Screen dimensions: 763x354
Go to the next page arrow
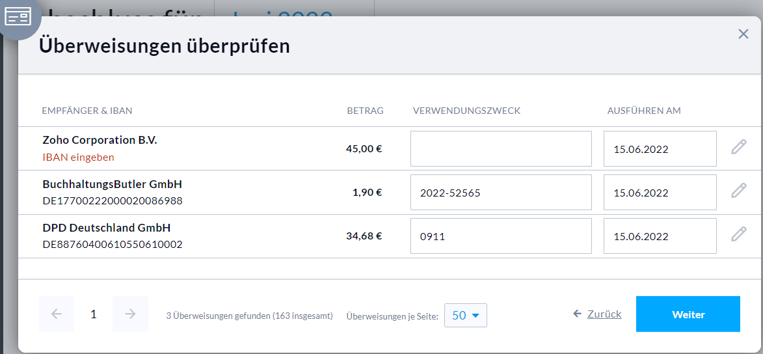[130, 314]
